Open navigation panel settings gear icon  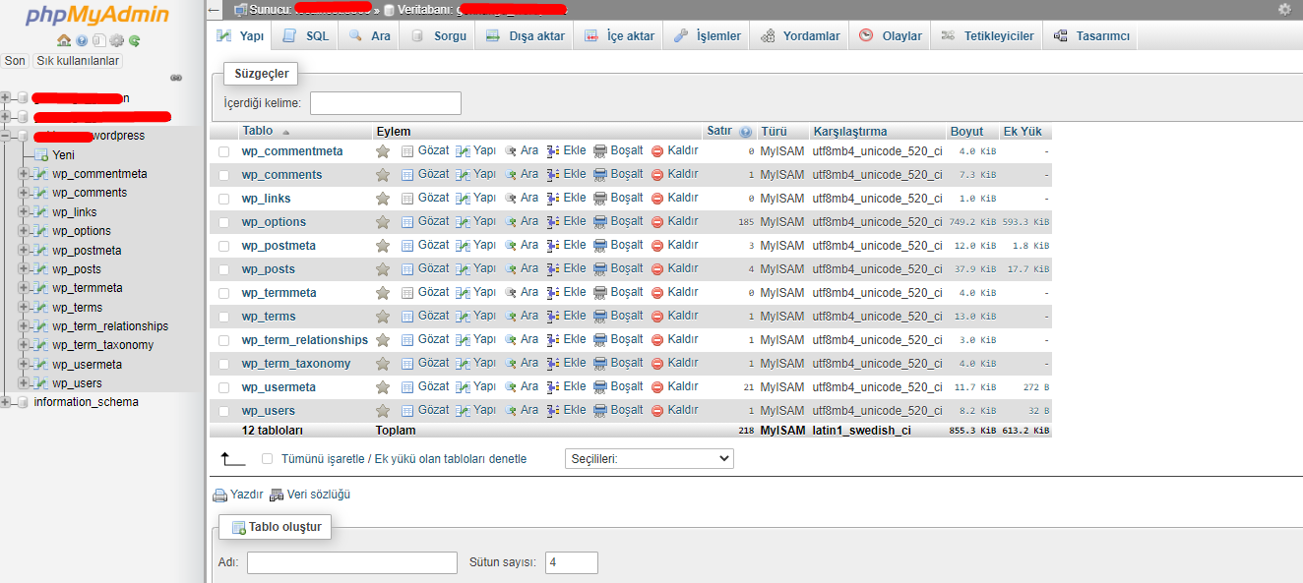tap(116, 40)
